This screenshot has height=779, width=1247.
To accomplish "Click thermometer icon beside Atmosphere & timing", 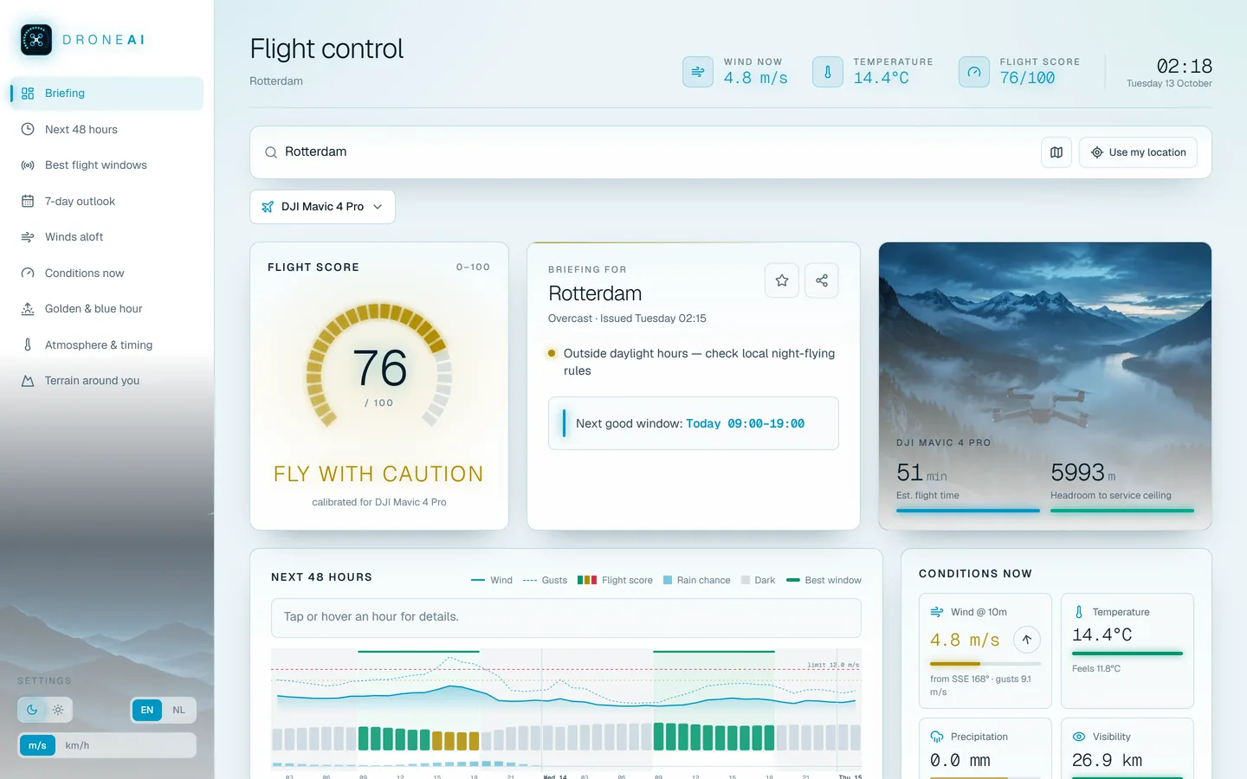I will point(28,344).
